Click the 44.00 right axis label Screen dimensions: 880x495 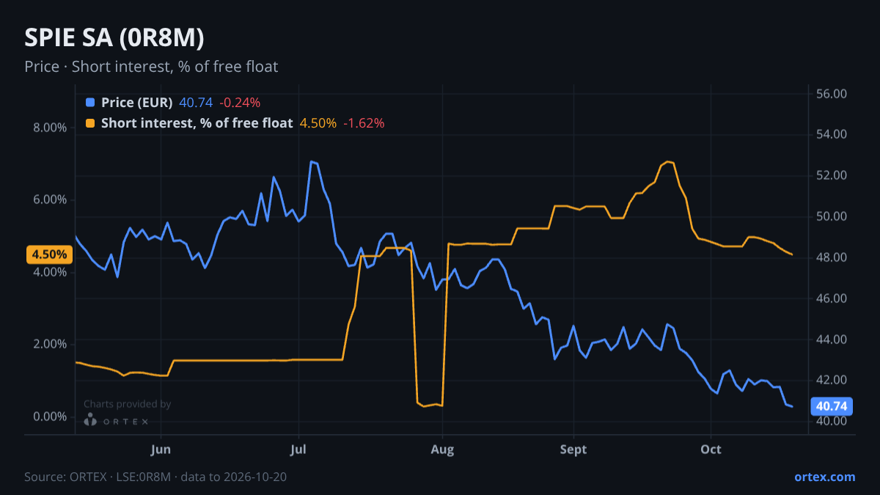coord(832,340)
